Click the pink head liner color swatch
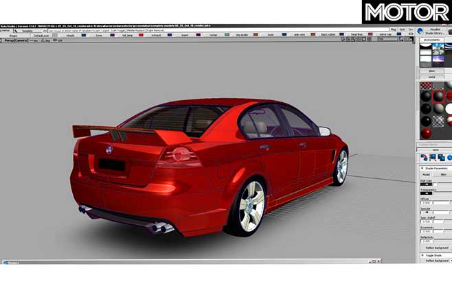Screen dimensions: 452x301 [x=370, y=34]
